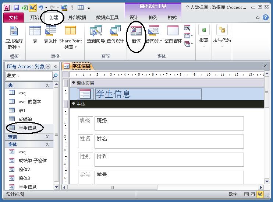
Task: Select the 班级 text box control
Action: (169, 123)
